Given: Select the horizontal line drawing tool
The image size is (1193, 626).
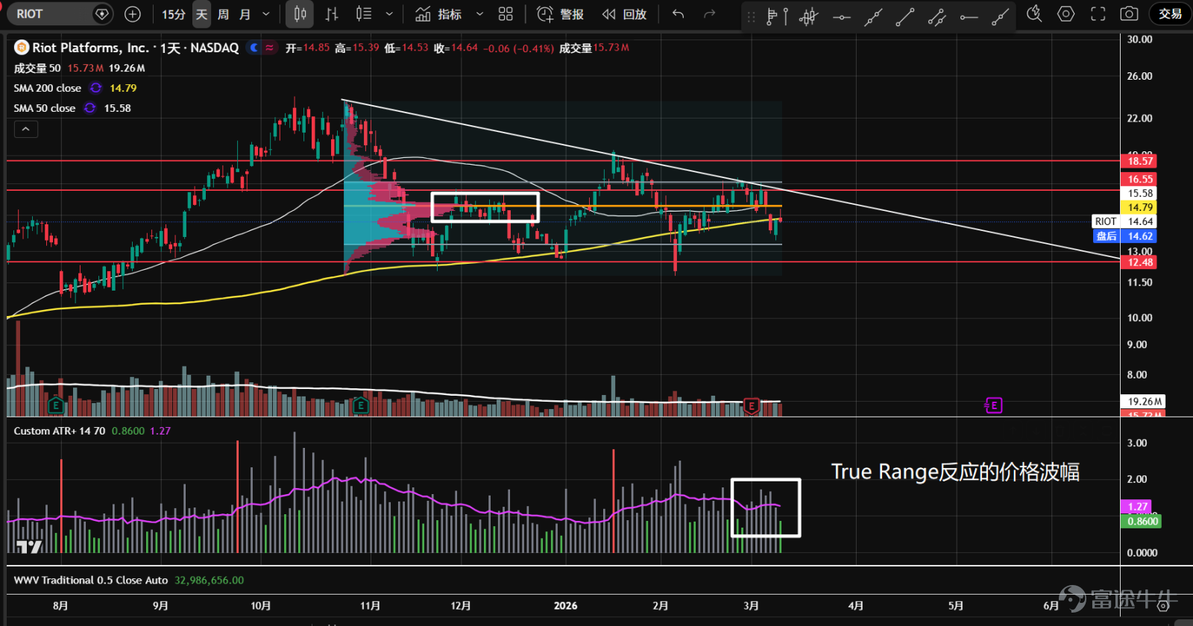Looking at the screenshot, I should click(x=842, y=16).
